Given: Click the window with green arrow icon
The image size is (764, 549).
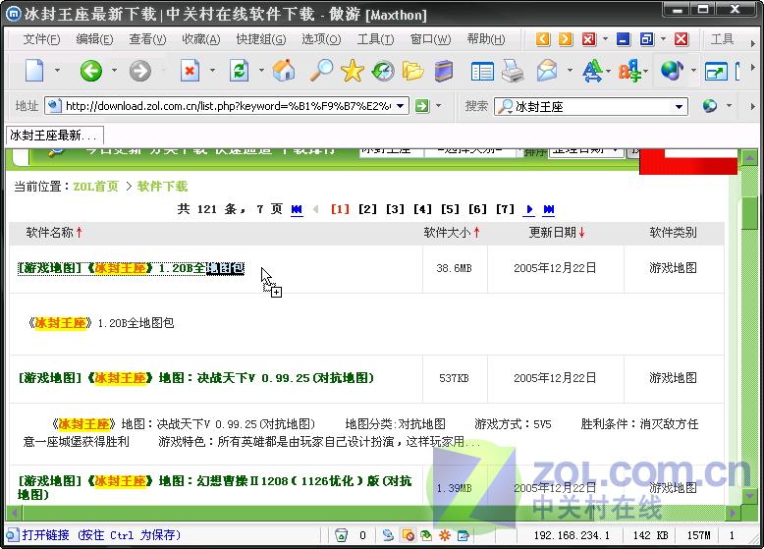Looking at the screenshot, I should [716, 72].
